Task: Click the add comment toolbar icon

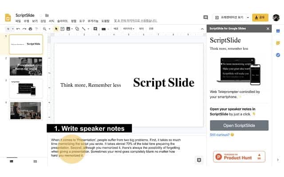Action: click(x=95, y=29)
